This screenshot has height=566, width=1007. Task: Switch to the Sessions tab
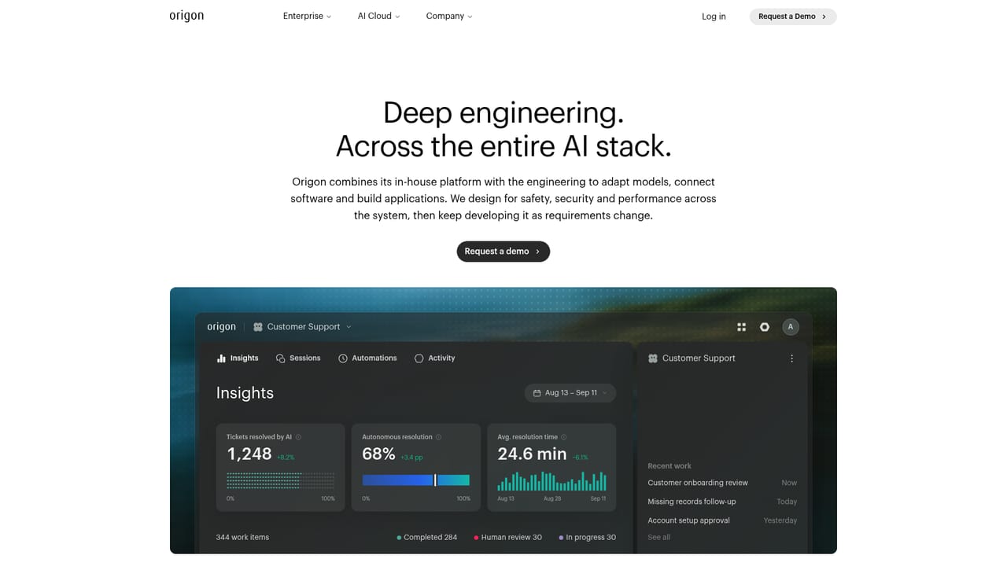[x=298, y=358]
